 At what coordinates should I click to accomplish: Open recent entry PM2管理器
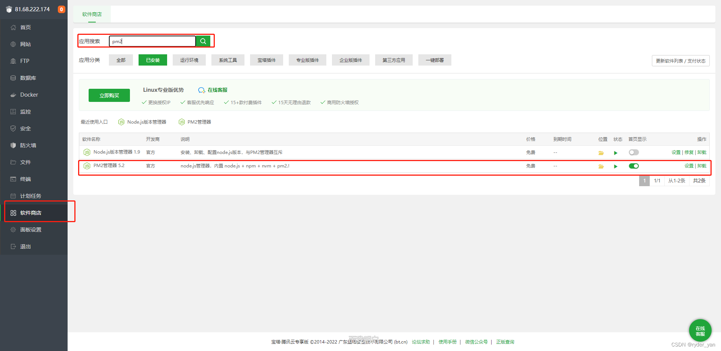pyautogui.click(x=195, y=122)
